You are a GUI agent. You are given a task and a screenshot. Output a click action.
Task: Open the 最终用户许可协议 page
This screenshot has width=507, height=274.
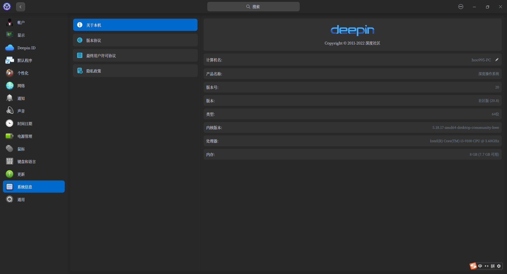135,55
